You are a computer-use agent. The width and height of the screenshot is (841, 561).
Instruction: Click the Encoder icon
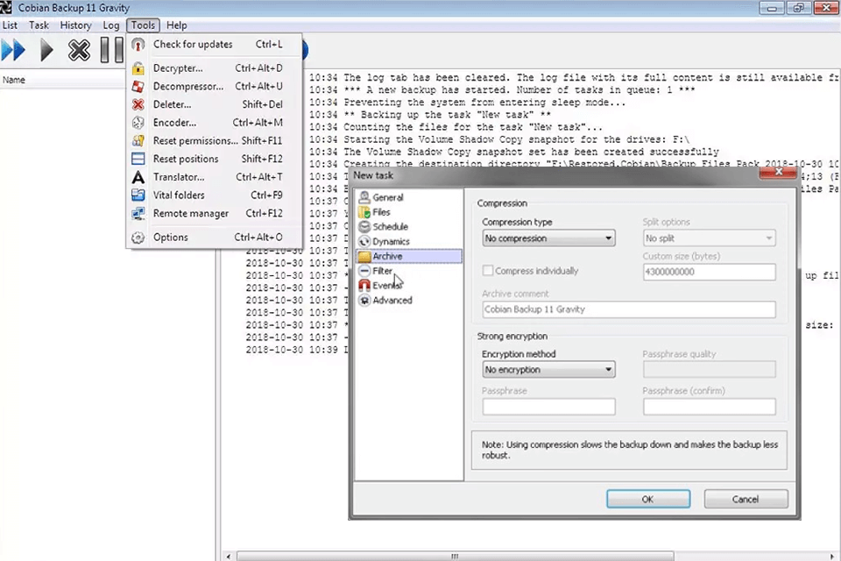[138, 123]
